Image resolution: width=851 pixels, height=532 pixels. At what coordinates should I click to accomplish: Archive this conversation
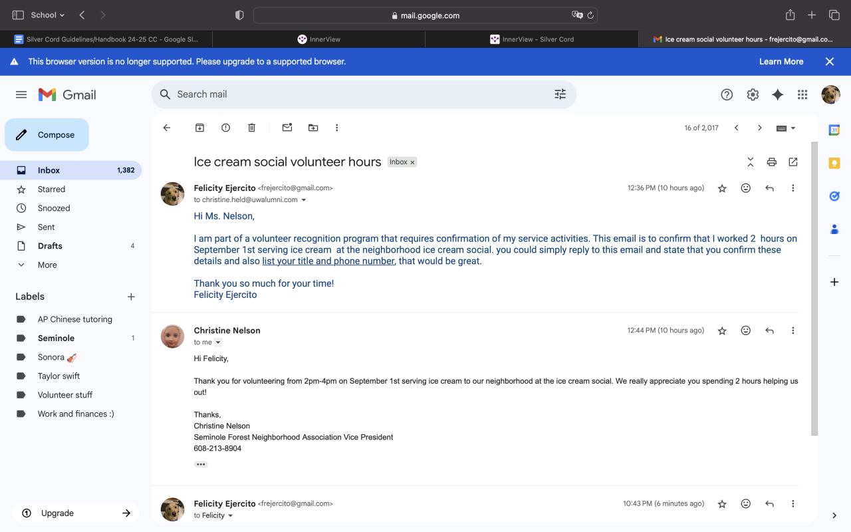(x=199, y=128)
